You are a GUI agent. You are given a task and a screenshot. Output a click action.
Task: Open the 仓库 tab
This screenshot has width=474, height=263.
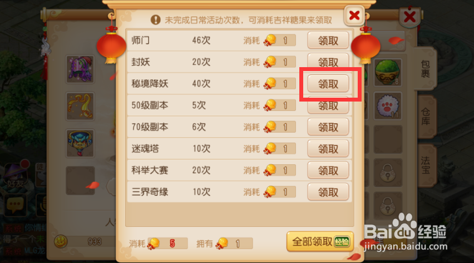426,117
